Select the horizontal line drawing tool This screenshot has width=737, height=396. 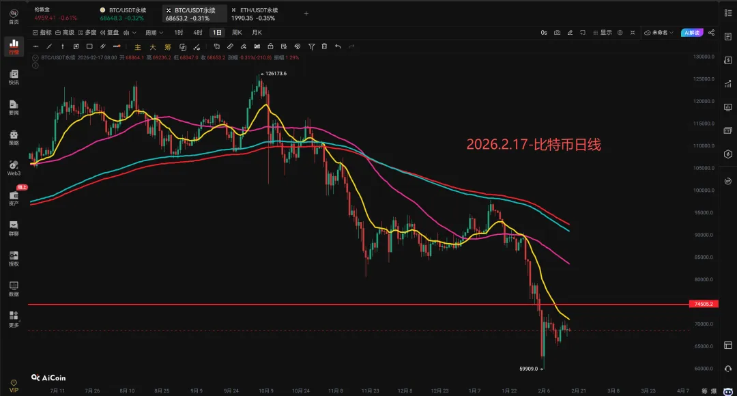pyautogui.click(x=35, y=46)
